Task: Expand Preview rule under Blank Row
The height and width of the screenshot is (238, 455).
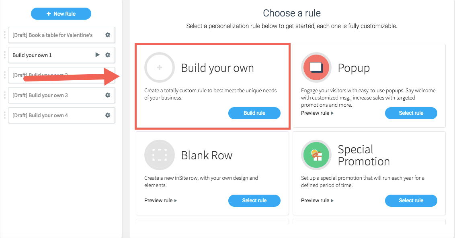Action: (160, 201)
